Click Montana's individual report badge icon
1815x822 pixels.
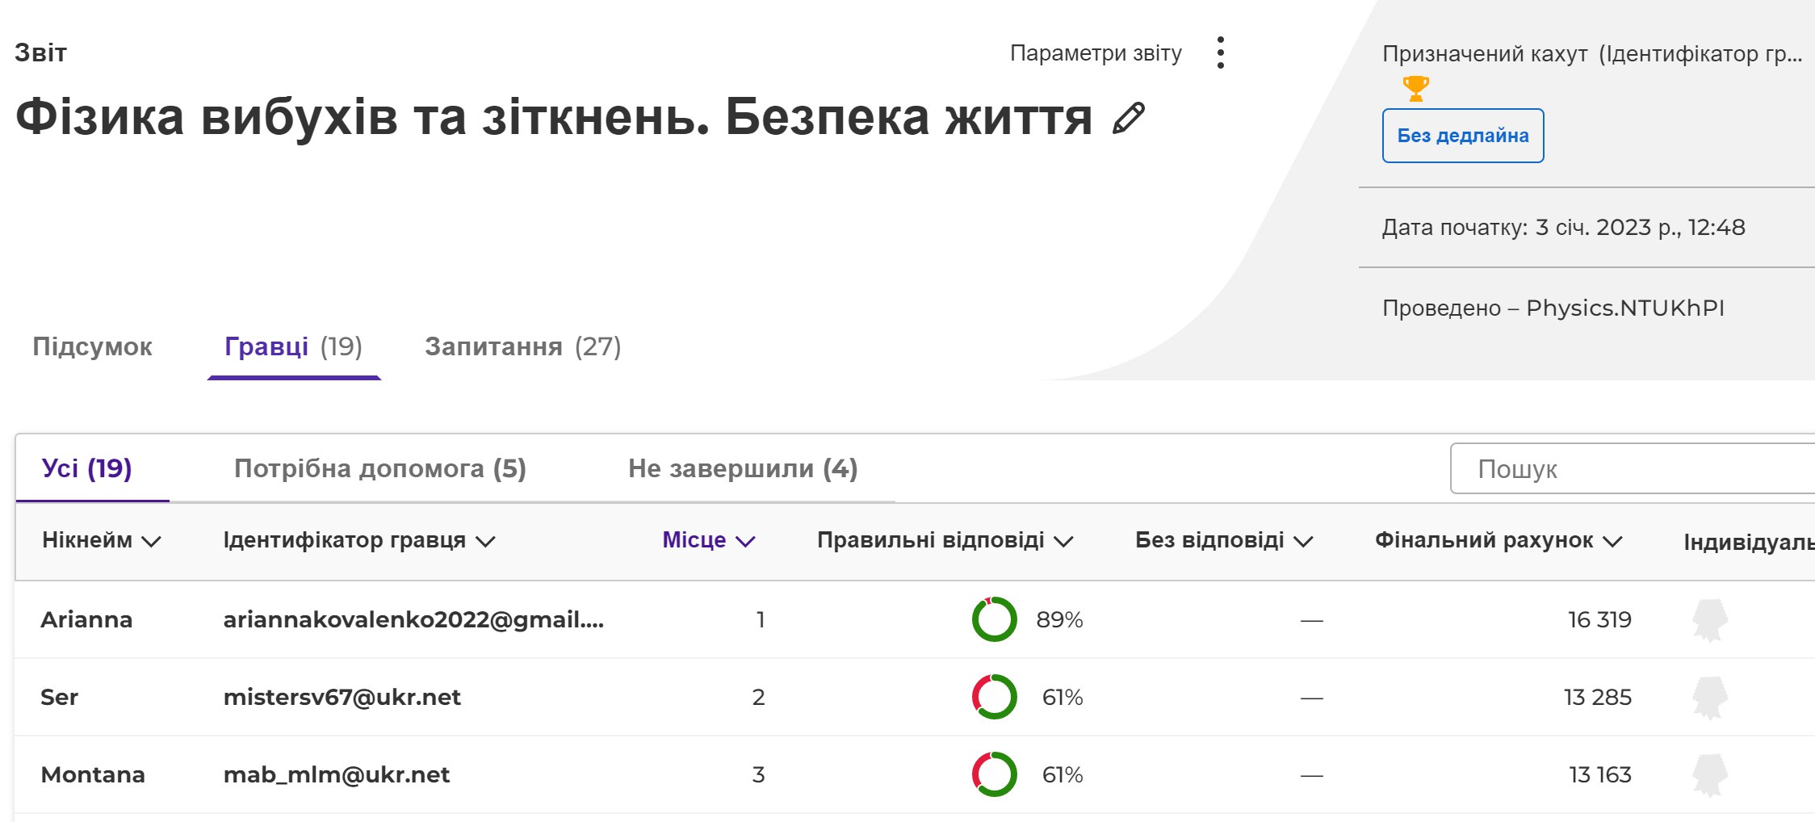coord(1710,775)
